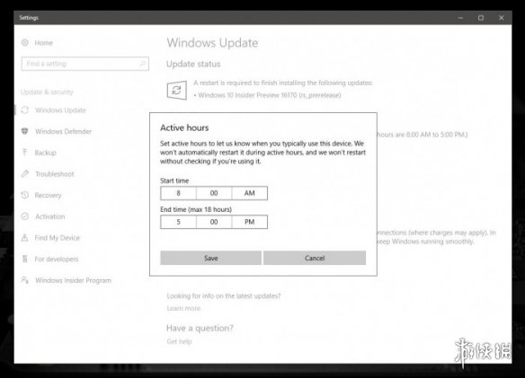
Task: Click the Windows Update sync icon in sidebar
Action: tap(25, 110)
